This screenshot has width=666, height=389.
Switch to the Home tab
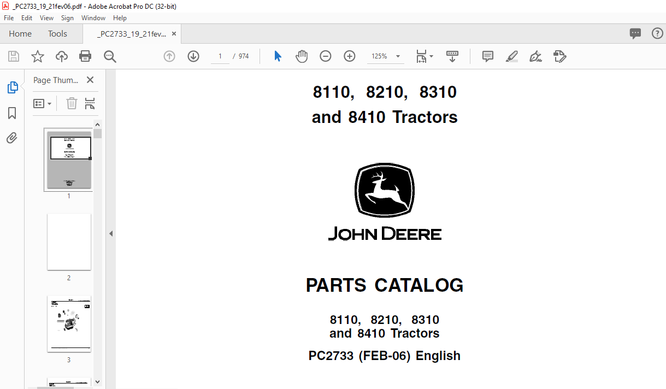pyautogui.click(x=20, y=34)
